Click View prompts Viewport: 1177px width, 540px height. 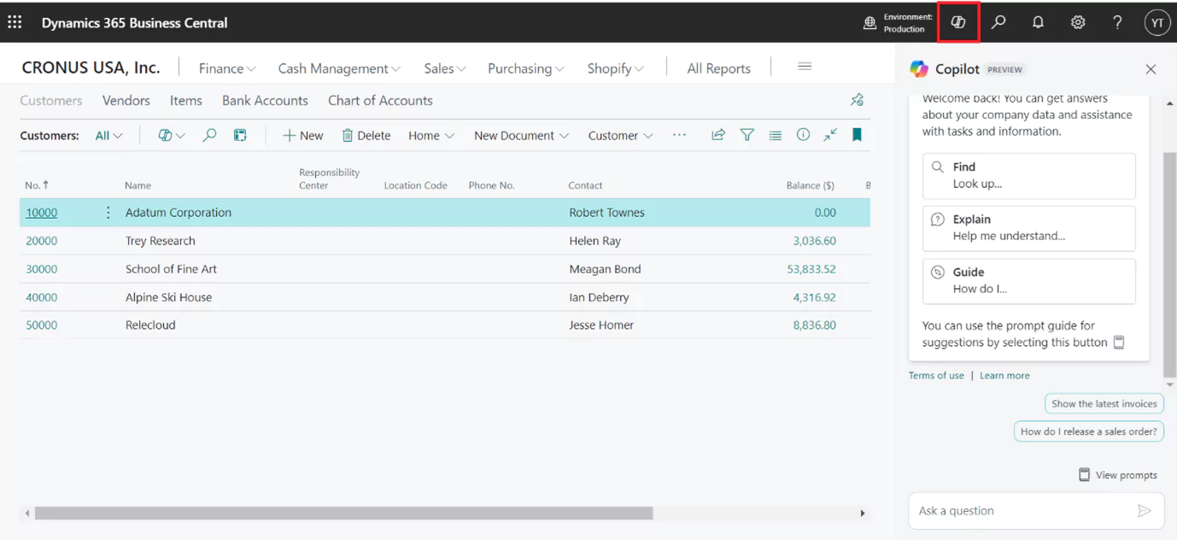coord(1118,475)
